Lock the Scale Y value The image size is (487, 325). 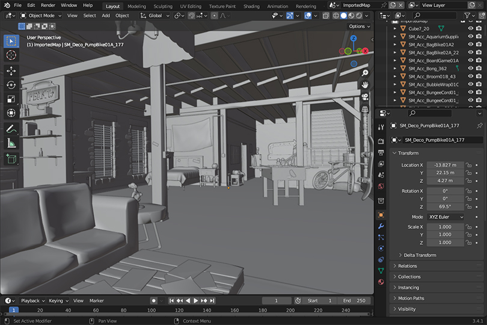tap(468, 235)
